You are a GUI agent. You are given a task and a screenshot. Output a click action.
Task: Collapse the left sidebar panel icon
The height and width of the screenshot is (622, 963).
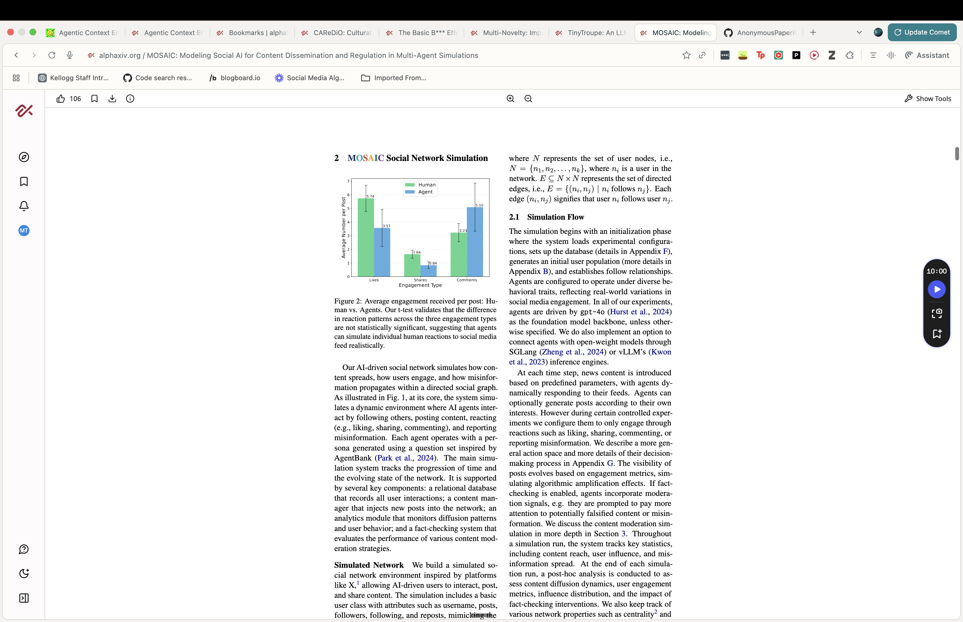pos(24,598)
